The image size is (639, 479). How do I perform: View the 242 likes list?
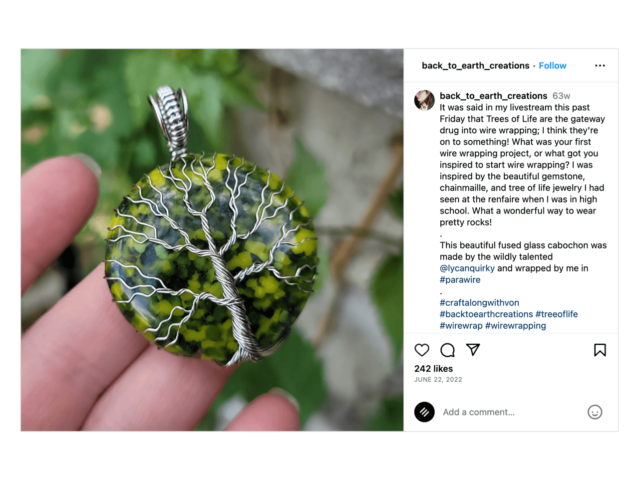point(434,369)
